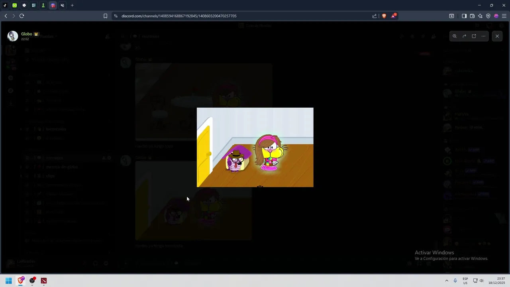Switch to the TikTok browser tab
The height and width of the screenshot is (287, 510).
point(5,5)
